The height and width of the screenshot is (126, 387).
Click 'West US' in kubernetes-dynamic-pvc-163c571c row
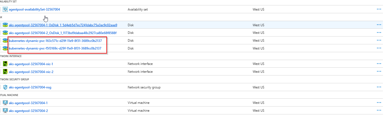coord(258,41)
